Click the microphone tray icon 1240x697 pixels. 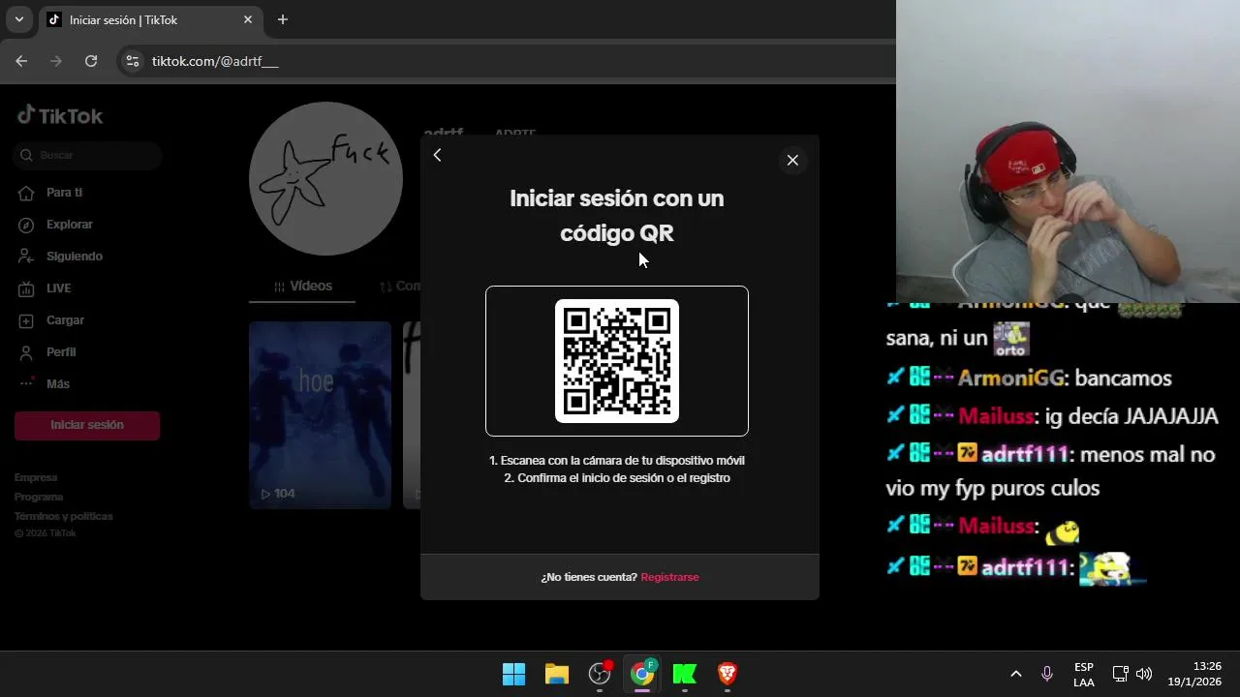(1047, 674)
